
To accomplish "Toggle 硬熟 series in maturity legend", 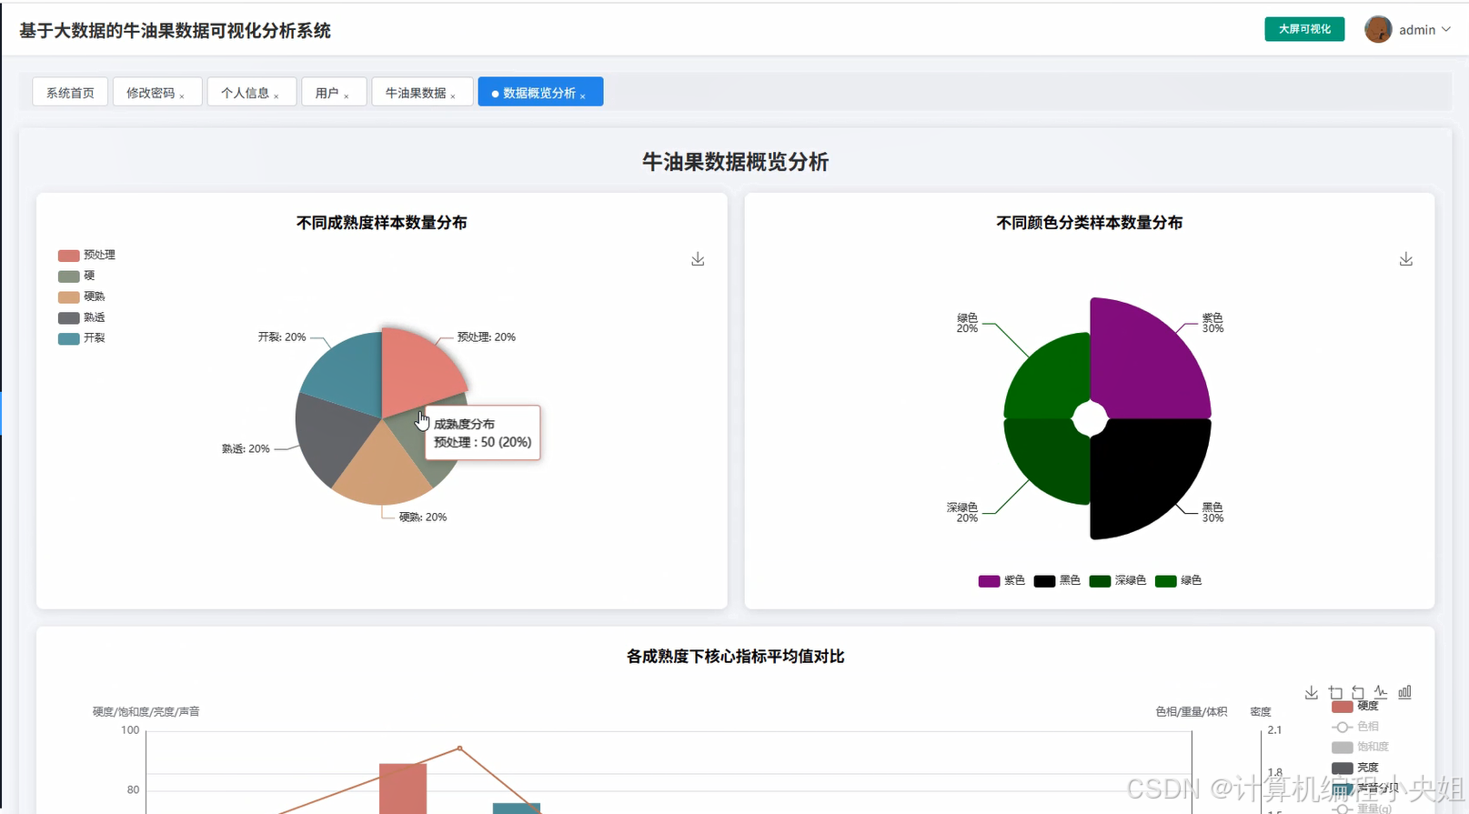I will pyautogui.click(x=82, y=296).
